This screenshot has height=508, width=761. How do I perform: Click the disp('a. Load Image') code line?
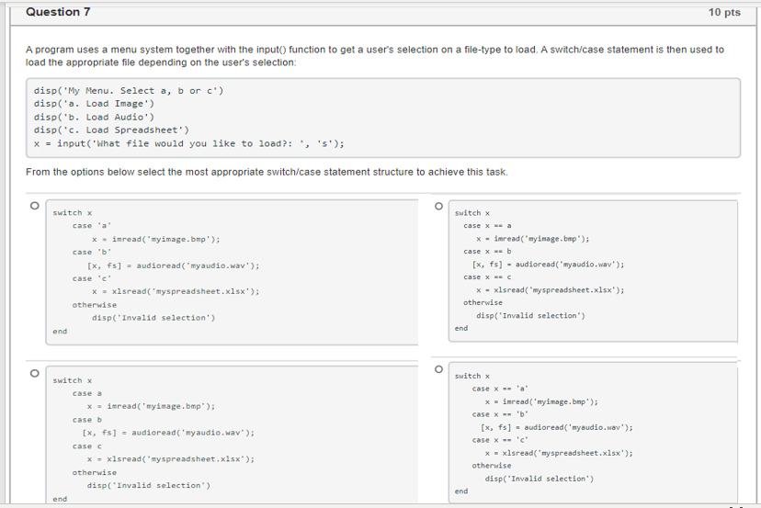[x=94, y=104]
